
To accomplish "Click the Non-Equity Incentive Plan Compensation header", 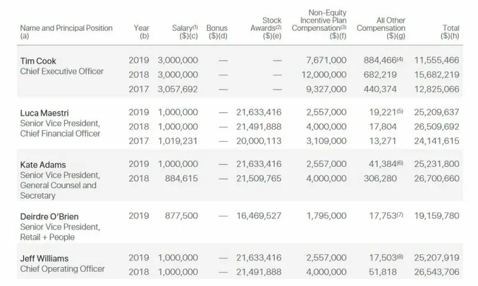I will click(x=319, y=24).
